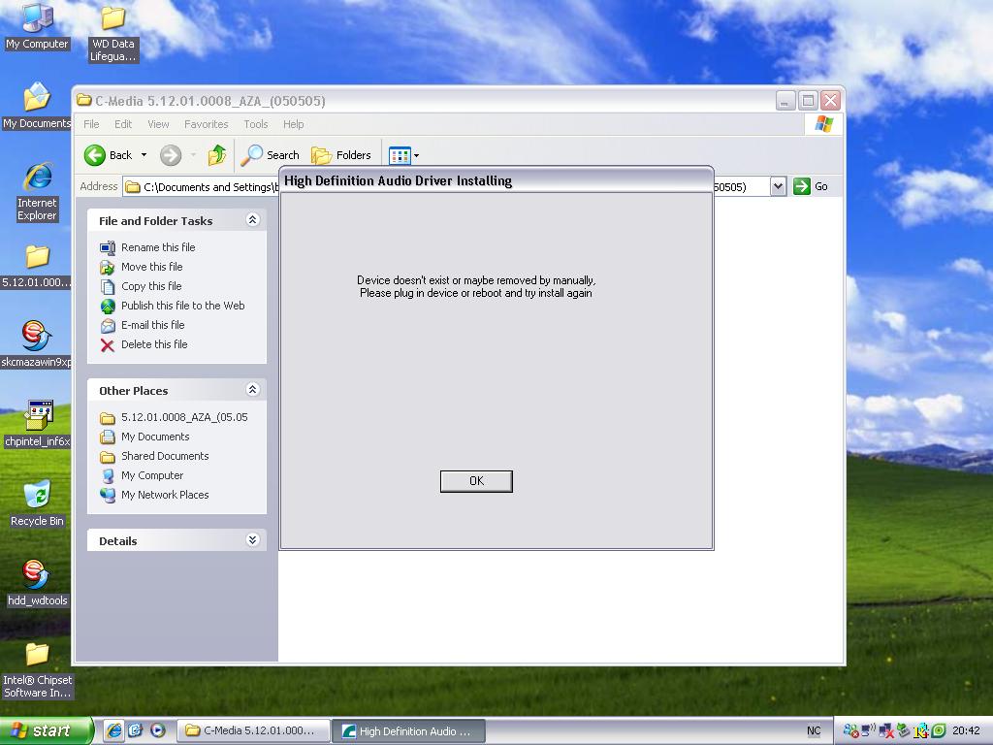Minimize the C-Media Explorer window

point(785,101)
